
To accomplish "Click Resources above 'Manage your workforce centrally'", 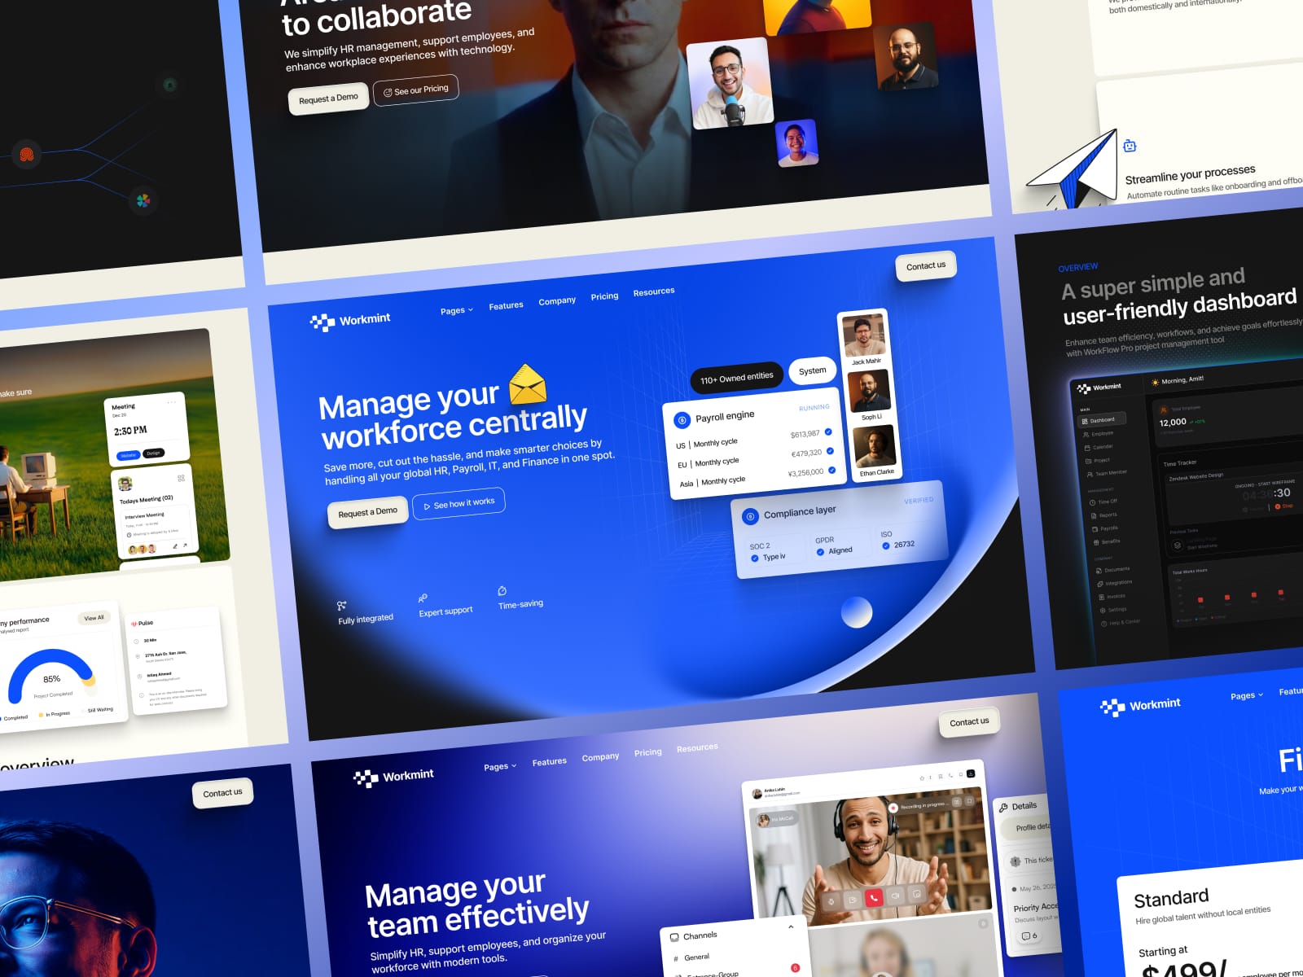I will coord(654,291).
